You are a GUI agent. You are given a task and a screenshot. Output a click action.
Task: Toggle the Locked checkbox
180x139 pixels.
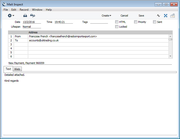click(117, 27)
